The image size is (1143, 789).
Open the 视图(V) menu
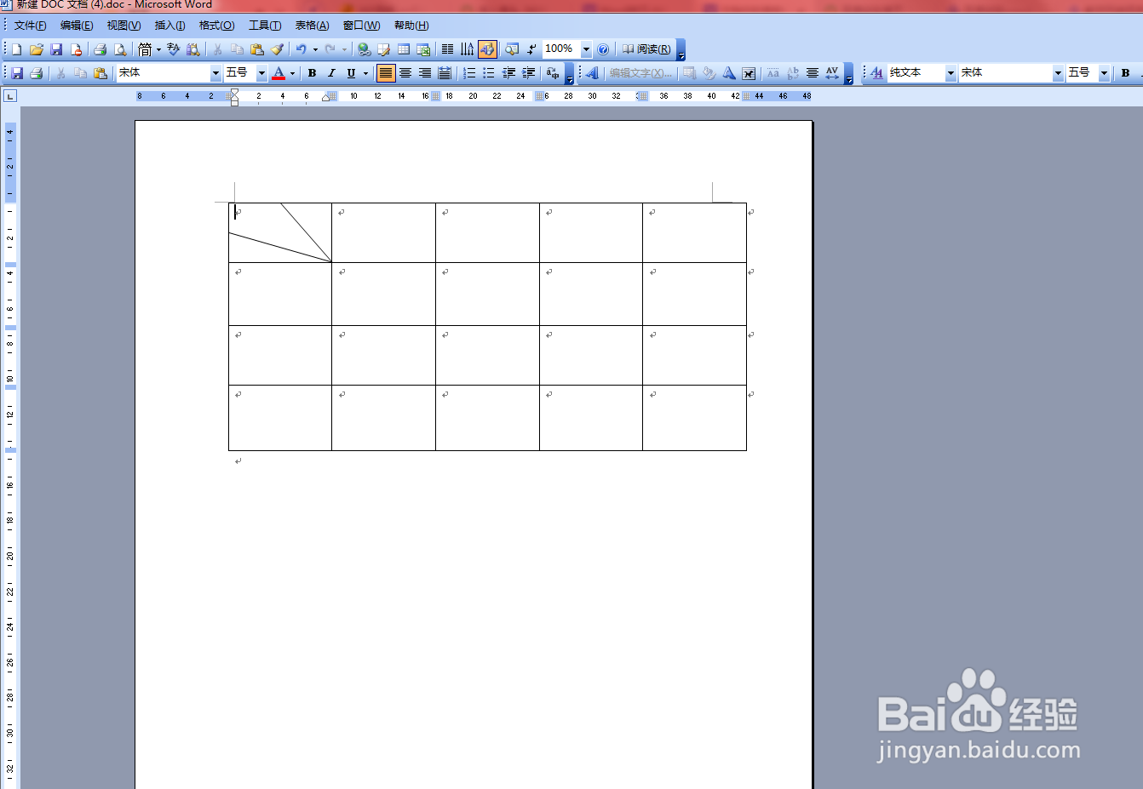coord(123,26)
